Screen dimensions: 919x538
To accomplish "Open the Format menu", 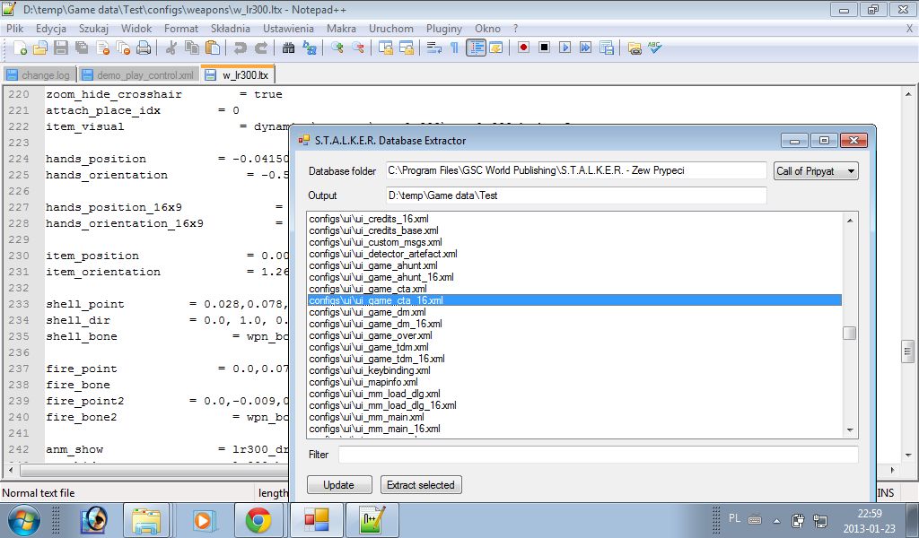I will 181,28.
